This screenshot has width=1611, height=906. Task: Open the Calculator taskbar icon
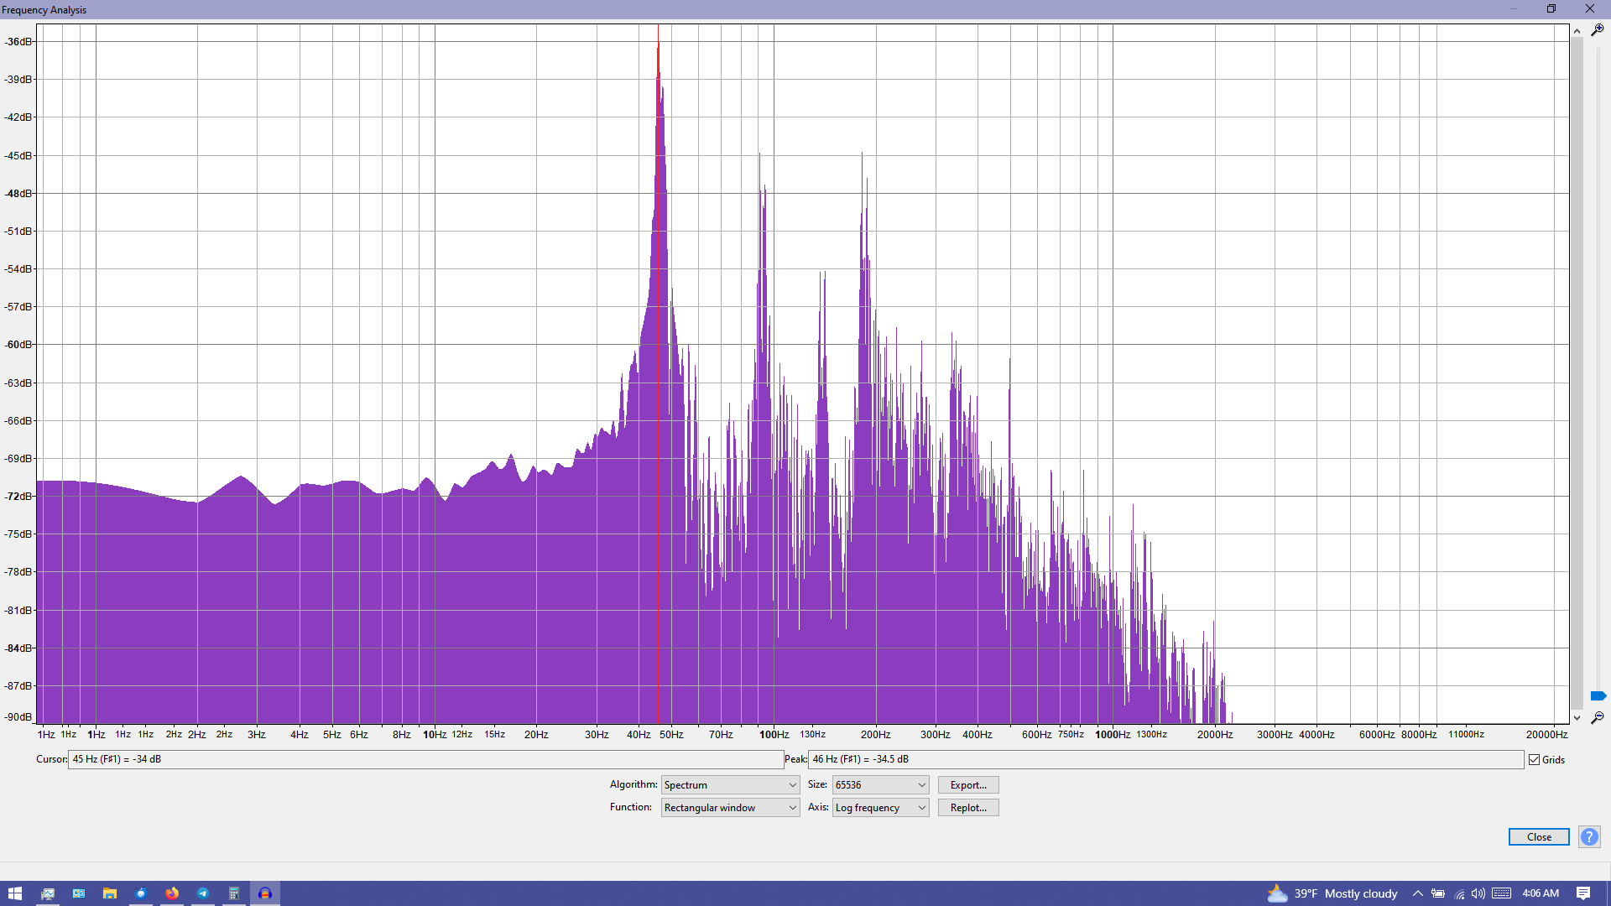[234, 893]
